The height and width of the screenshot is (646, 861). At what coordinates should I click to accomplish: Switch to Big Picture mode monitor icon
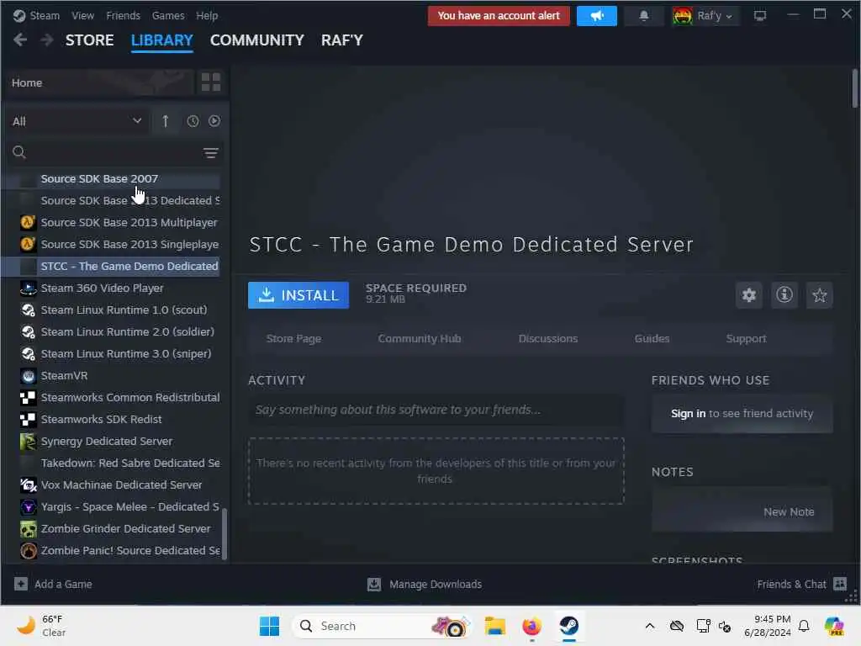coord(760,16)
